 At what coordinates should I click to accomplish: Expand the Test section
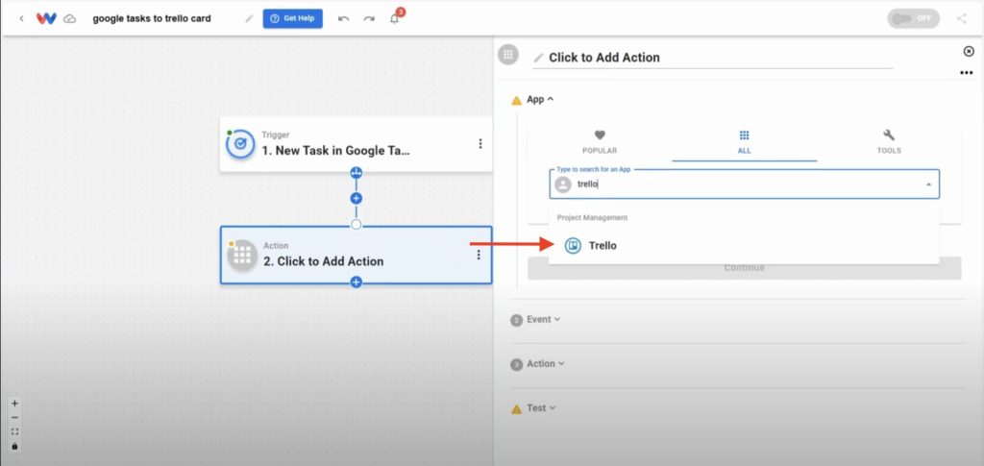click(x=541, y=408)
